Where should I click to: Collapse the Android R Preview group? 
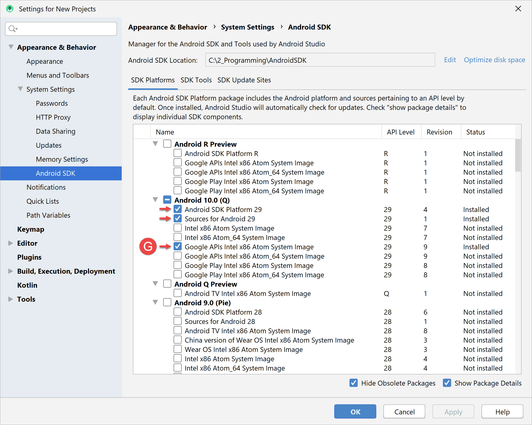tap(155, 144)
